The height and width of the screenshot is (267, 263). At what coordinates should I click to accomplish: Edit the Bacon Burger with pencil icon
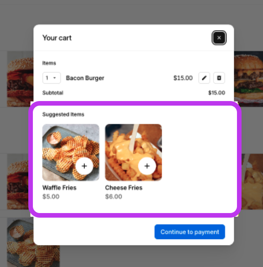point(204,78)
